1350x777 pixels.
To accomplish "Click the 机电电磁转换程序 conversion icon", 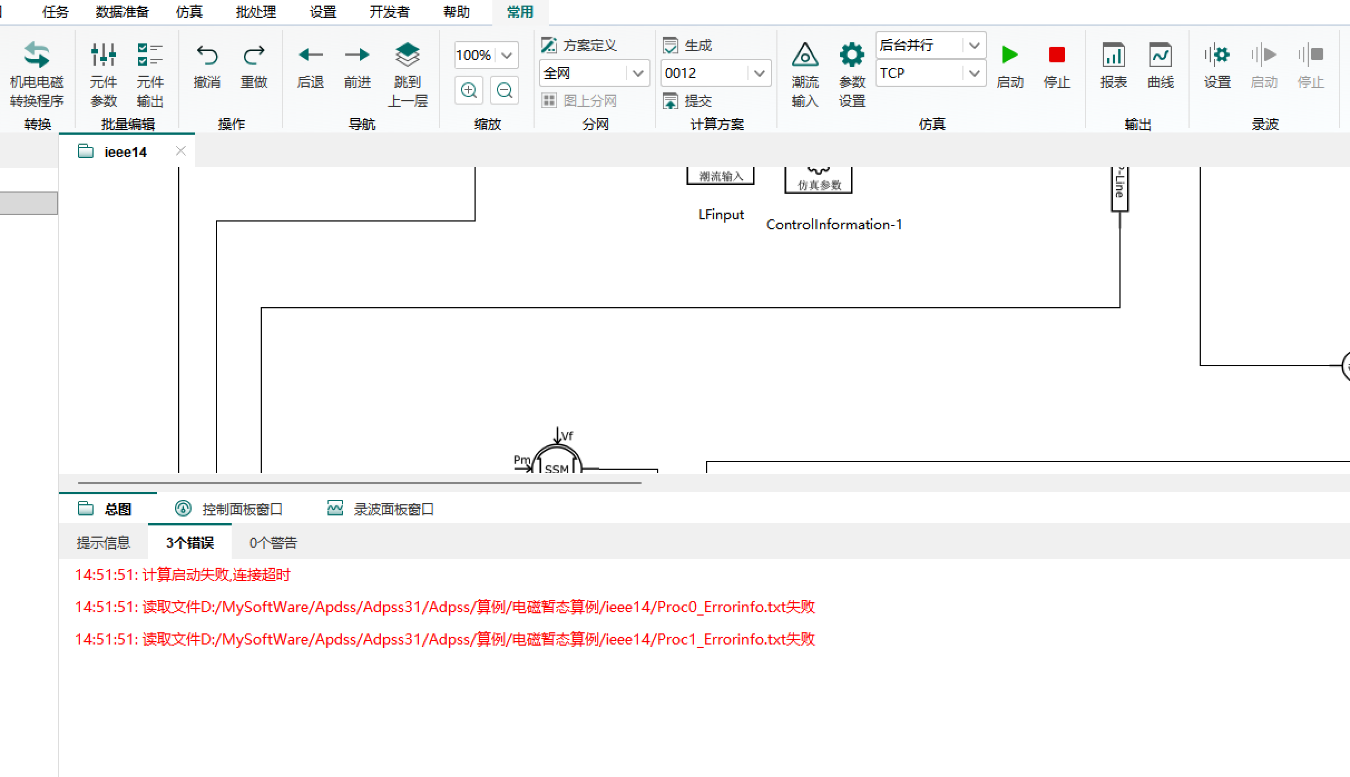I will point(37,56).
